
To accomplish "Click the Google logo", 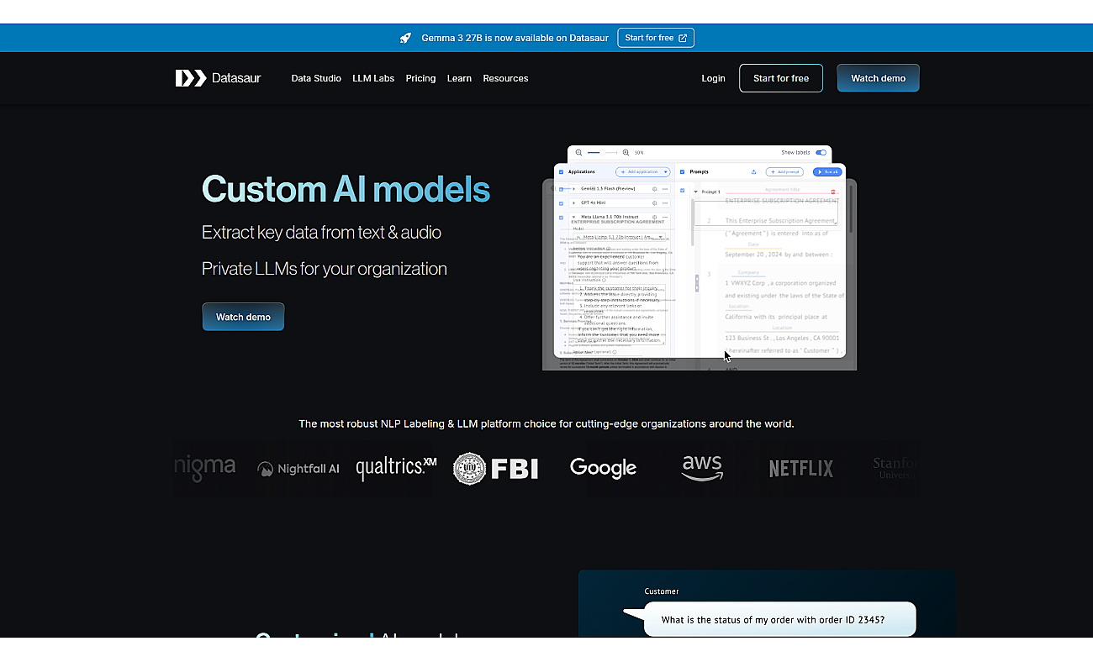I will [603, 469].
